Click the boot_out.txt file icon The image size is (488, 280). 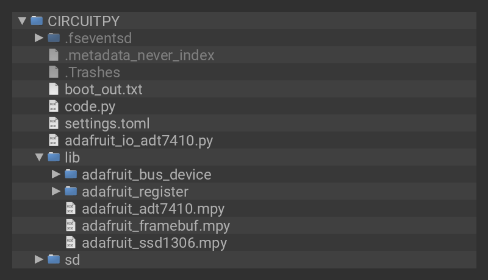click(54, 89)
